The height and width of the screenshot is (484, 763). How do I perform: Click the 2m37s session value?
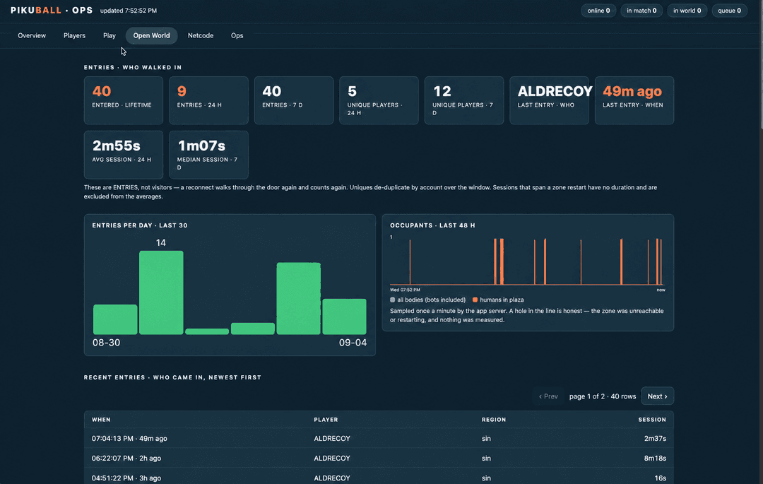pos(655,438)
